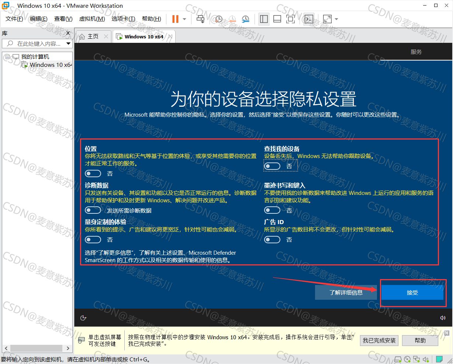
Task: Pause the virtual machine with the orange icon
Action: click(x=175, y=19)
